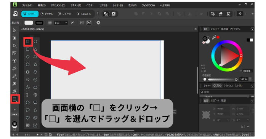Go to next page arrow in status bar

click(x=37, y=134)
